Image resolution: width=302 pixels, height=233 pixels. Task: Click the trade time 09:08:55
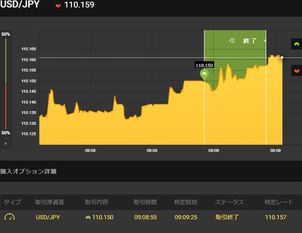(145, 217)
